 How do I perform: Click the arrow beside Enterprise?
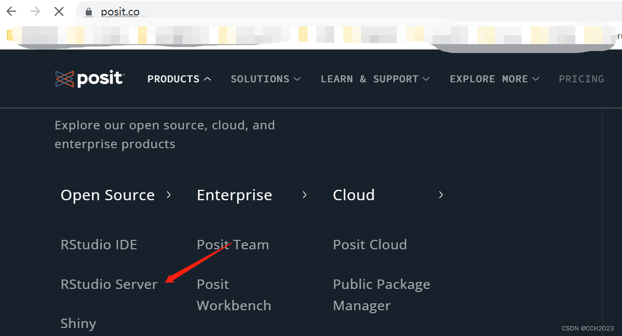305,195
